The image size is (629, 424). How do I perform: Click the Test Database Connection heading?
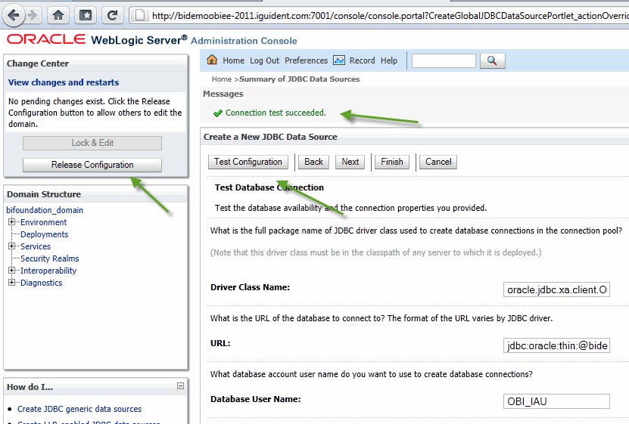pyautogui.click(x=269, y=187)
